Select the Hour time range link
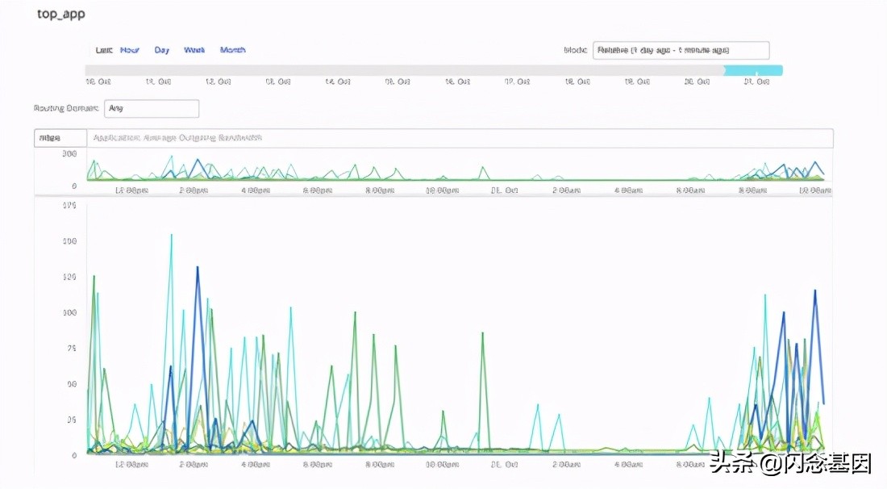887x489 pixels. coord(129,50)
